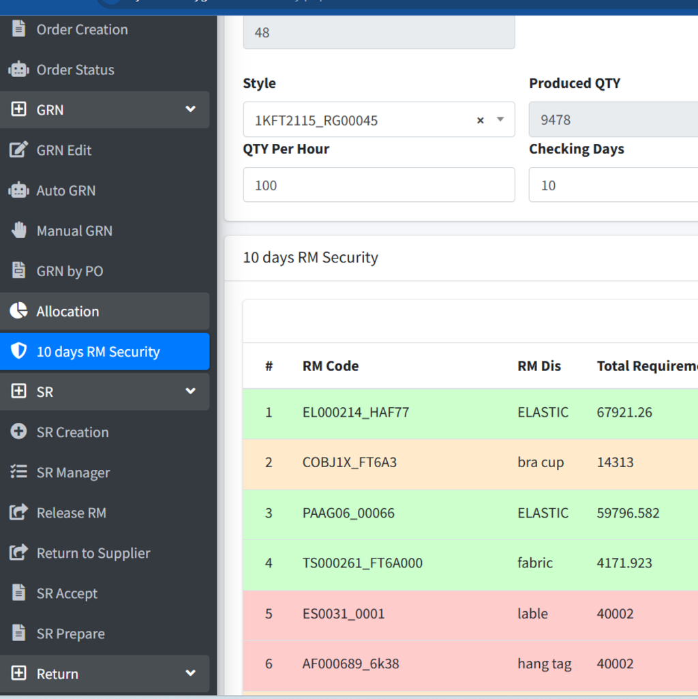Go to Return to Supplier page
698x699 pixels.
coord(93,553)
